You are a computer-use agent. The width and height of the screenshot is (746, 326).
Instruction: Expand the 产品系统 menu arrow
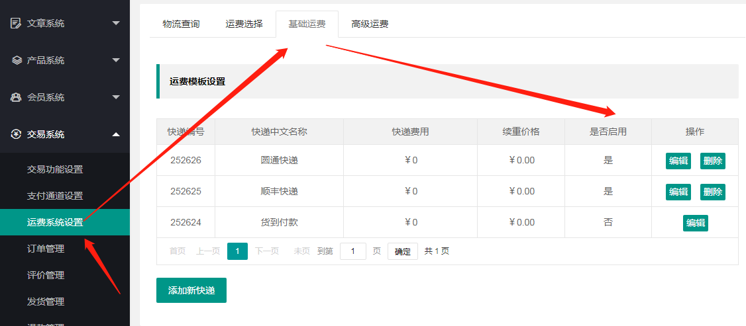coord(116,60)
